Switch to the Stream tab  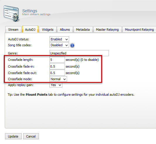(13, 30)
